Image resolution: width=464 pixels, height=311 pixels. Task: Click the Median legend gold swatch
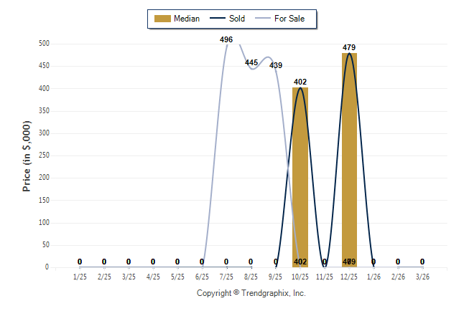[162, 19]
